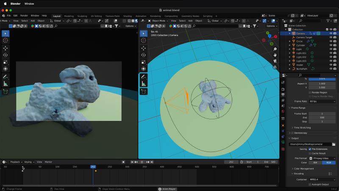The image size is (339, 191).
Task: Select the Rotate tool in right viewport
Action: tap(143, 55)
